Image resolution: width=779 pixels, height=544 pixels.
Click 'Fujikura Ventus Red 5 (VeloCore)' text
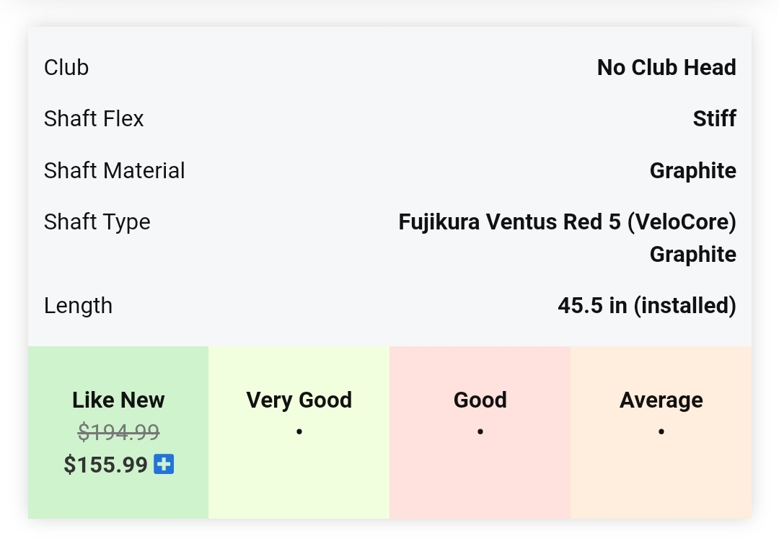(x=567, y=221)
